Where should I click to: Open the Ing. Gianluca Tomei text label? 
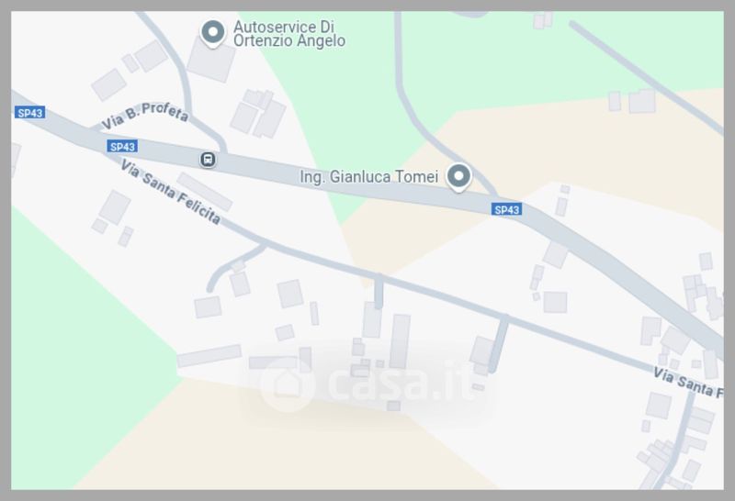tap(369, 176)
